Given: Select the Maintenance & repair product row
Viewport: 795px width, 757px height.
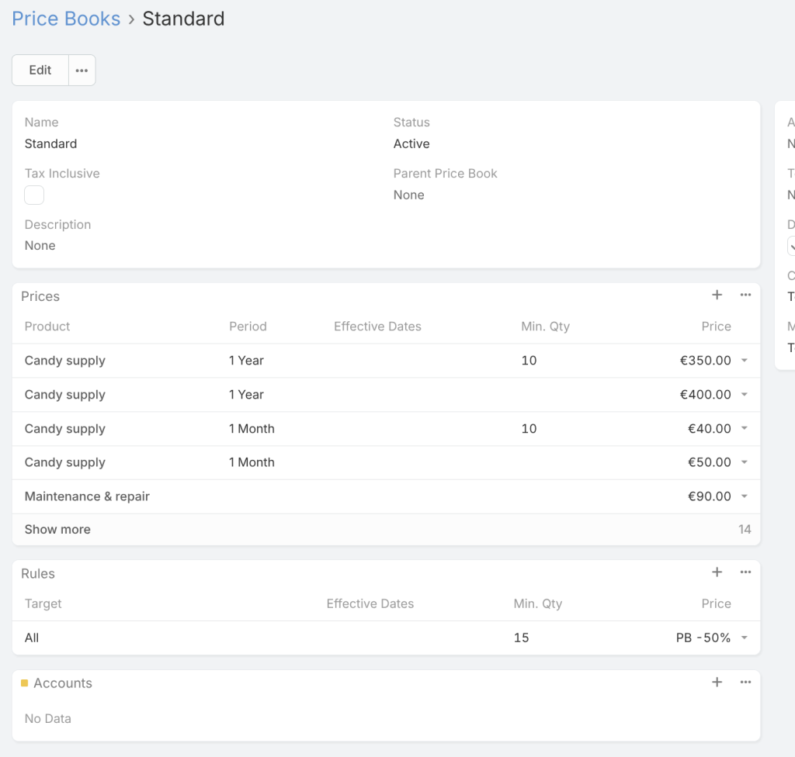Looking at the screenshot, I should pyautogui.click(x=87, y=496).
